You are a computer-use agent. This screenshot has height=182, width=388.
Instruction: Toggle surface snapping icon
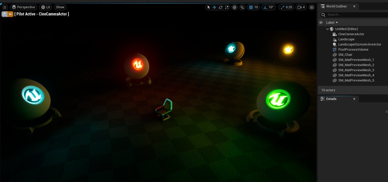(x=242, y=7)
